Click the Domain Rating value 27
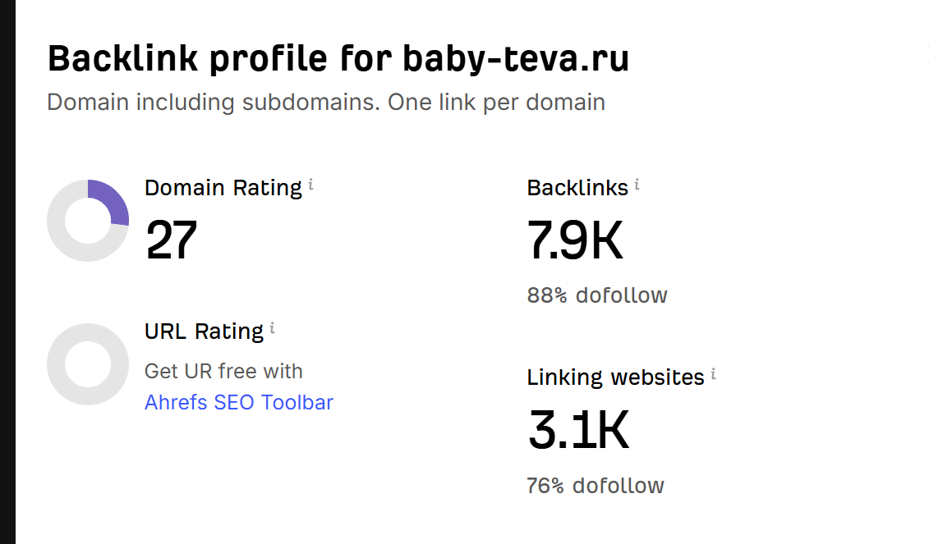 [171, 240]
